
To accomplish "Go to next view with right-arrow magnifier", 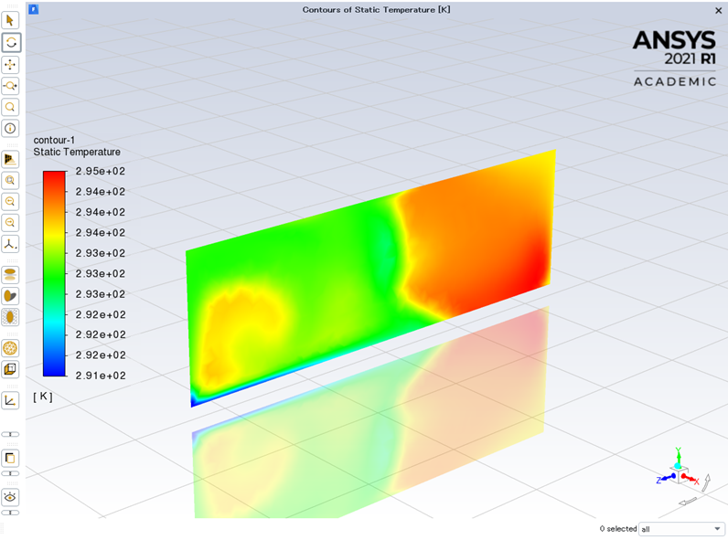I will tap(10, 223).
